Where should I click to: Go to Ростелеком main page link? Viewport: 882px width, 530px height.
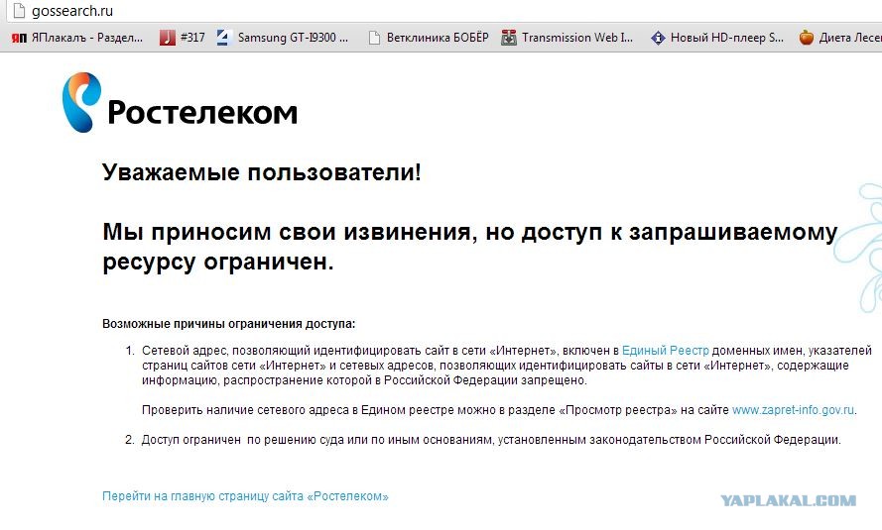pos(245,496)
